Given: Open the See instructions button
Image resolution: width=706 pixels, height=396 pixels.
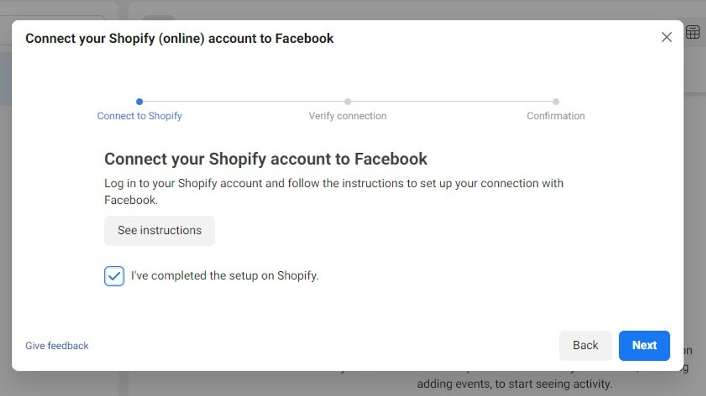Looking at the screenshot, I should pyautogui.click(x=159, y=231).
